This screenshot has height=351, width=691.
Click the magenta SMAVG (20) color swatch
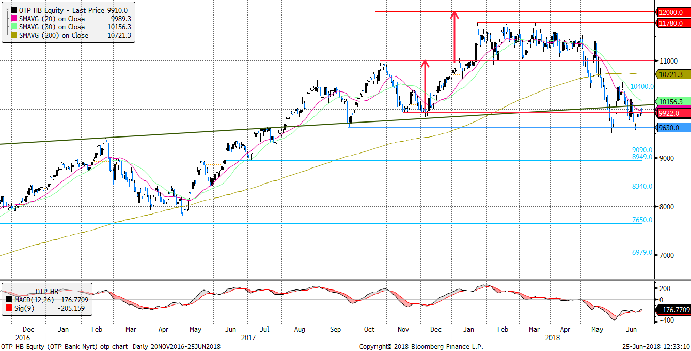click(13, 19)
